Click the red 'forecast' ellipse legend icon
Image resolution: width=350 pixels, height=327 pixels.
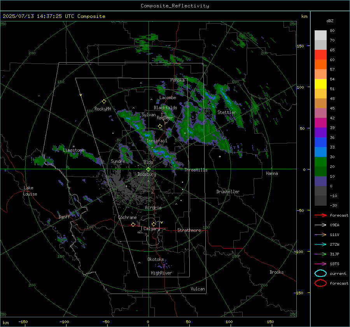click(x=320, y=283)
